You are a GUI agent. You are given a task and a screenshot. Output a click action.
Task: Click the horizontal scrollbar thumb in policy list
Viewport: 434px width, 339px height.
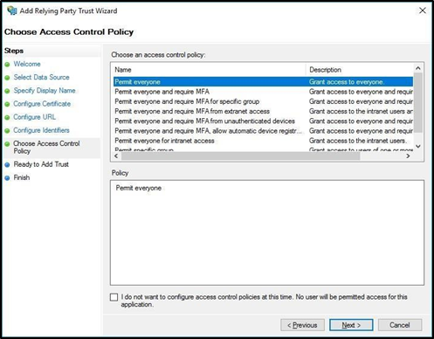pyautogui.click(x=240, y=156)
